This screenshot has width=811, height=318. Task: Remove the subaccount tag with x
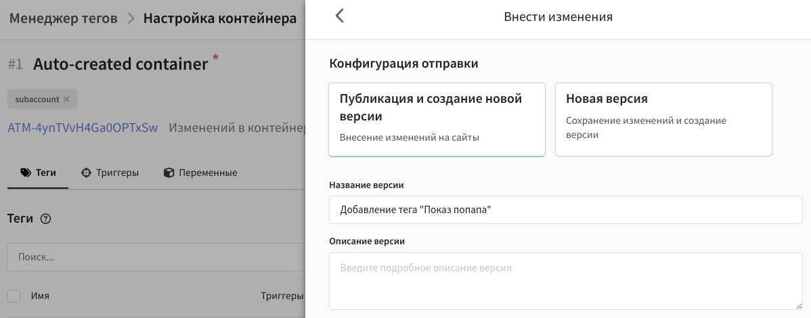tap(66, 99)
